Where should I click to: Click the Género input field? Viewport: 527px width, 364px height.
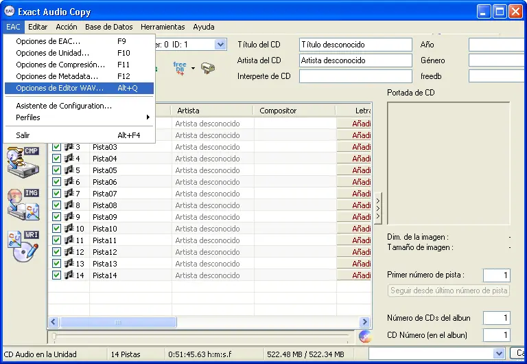click(x=497, y=60)
